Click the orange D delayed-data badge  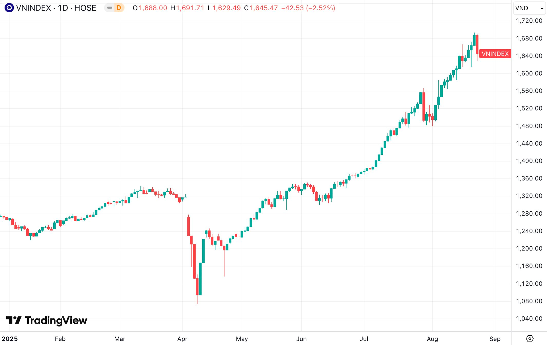[119, 8]
